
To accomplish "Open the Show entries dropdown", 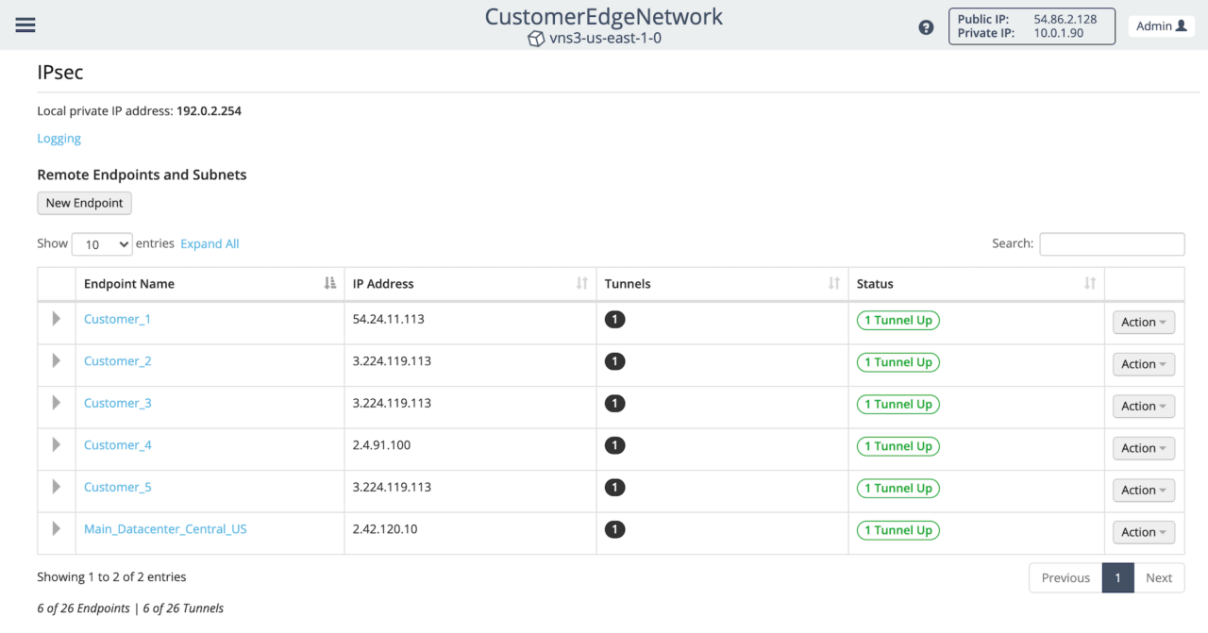I will 101,243.
